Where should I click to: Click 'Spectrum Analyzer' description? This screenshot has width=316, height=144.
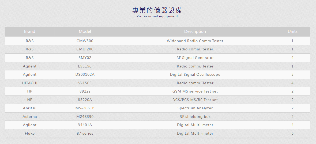(x=195, y=108)
